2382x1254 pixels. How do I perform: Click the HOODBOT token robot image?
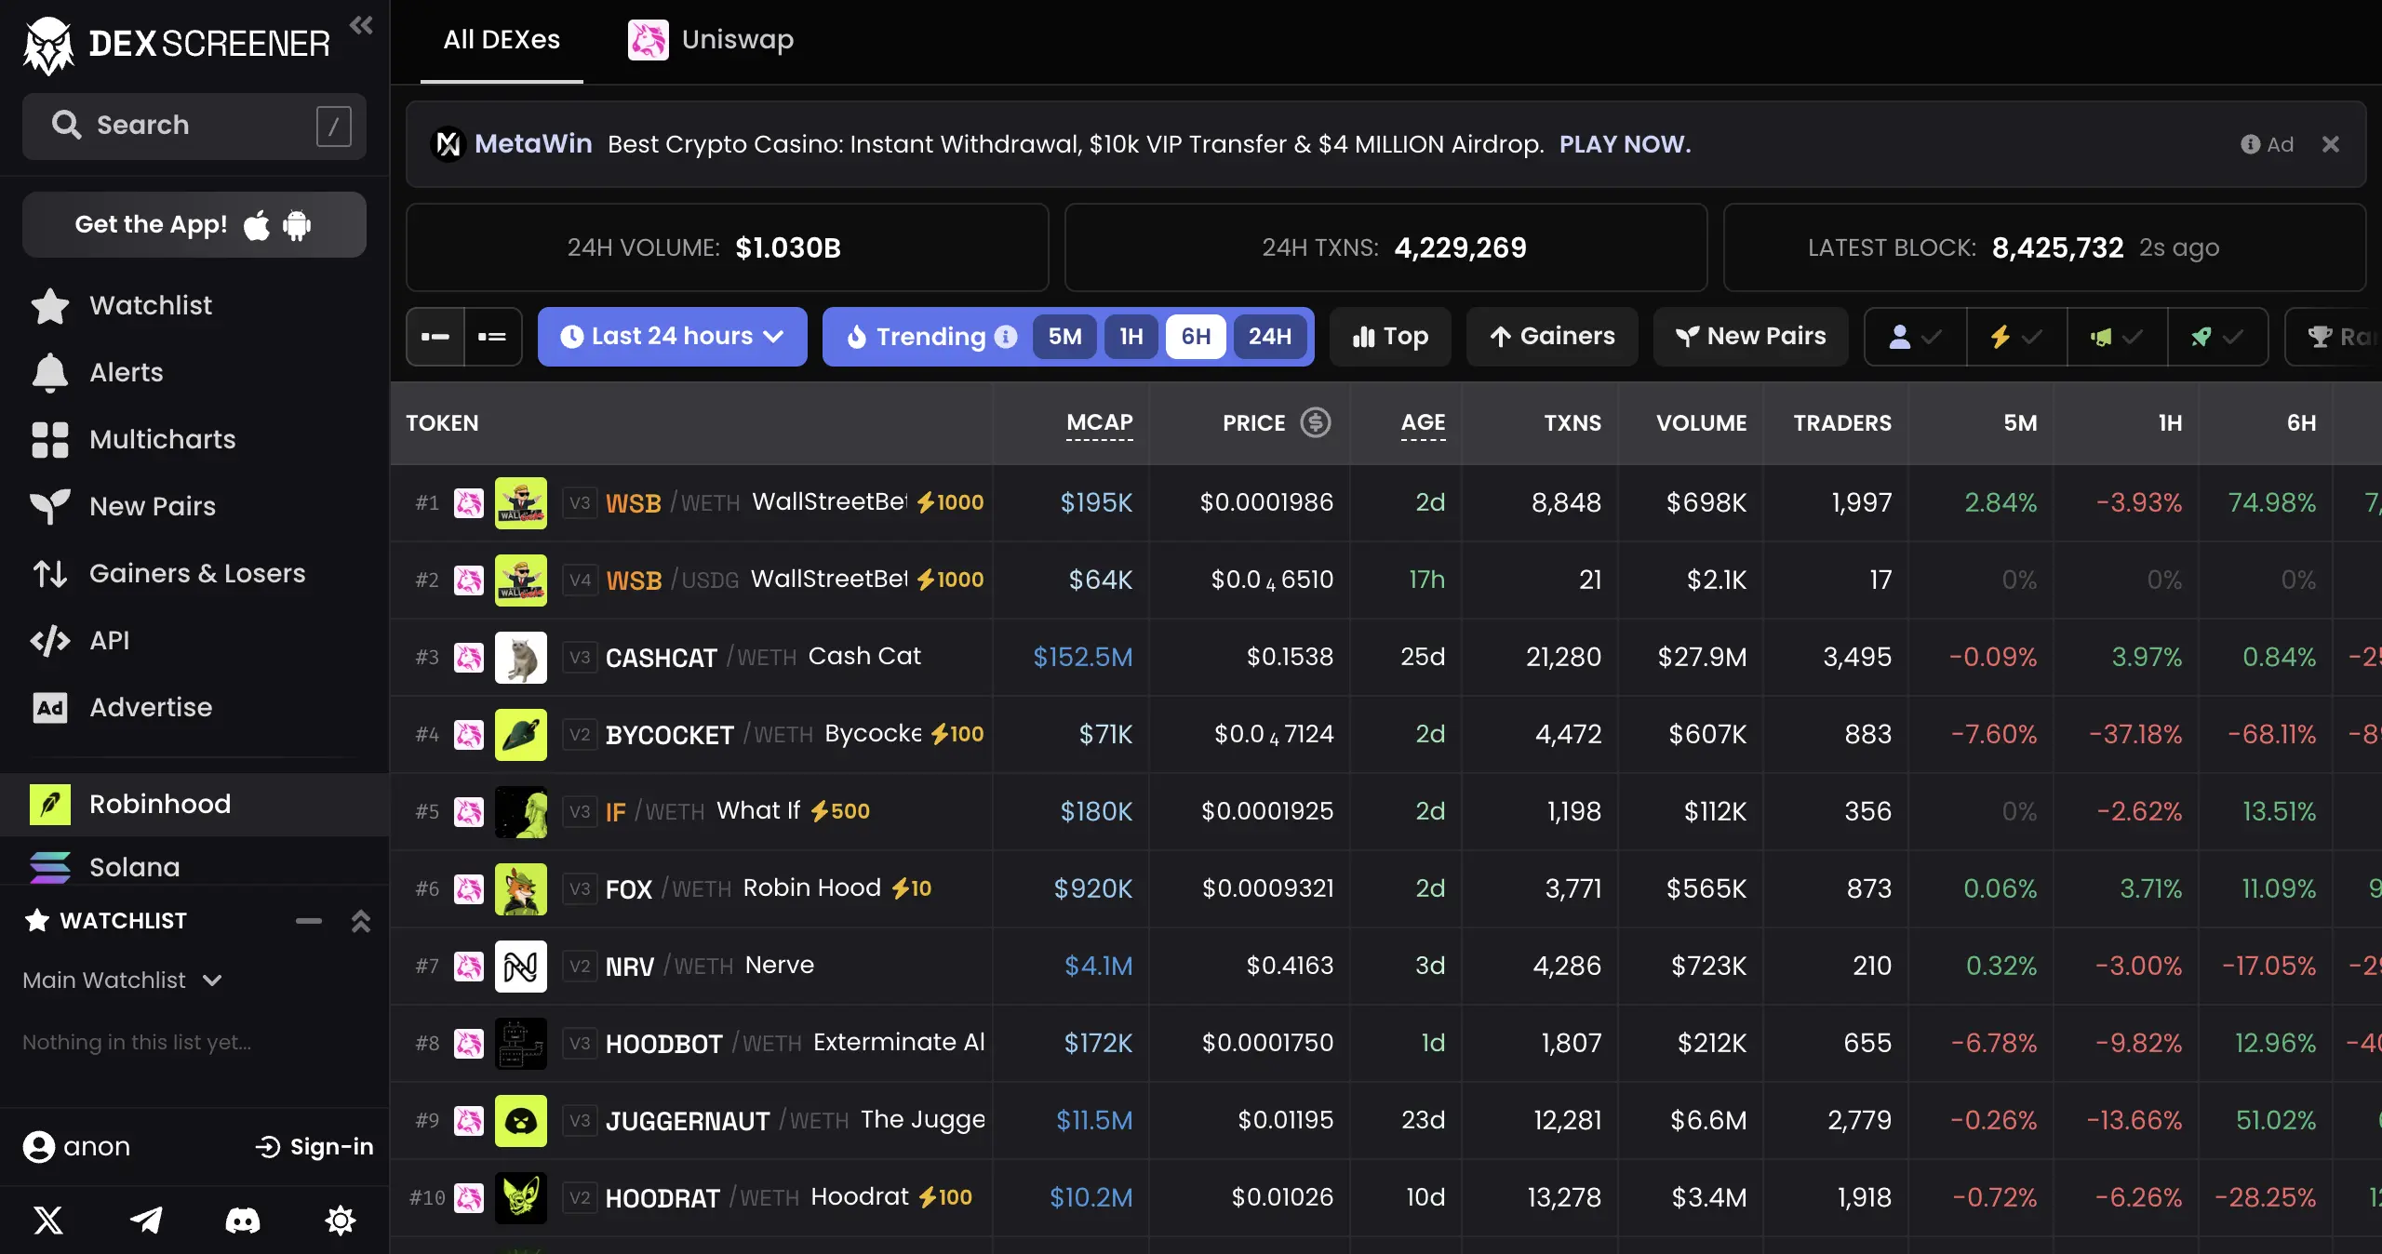pyautogui.click(x=521, y=1044)
